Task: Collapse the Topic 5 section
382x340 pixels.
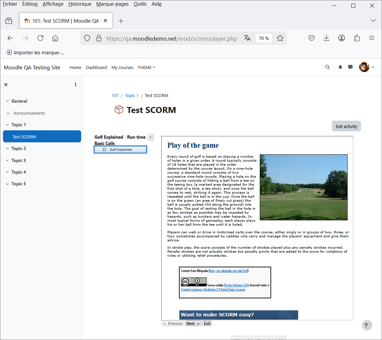Action: coord(7,184)
